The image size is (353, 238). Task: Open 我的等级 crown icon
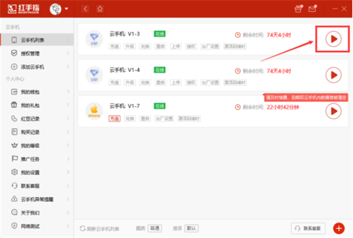(x=14, y=145)
